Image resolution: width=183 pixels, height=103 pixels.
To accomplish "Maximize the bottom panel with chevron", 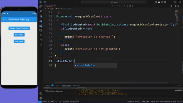I will [x=178, y=85].
